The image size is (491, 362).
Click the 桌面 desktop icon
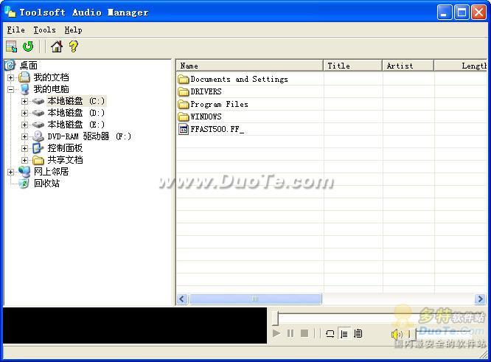click(10, 66)
